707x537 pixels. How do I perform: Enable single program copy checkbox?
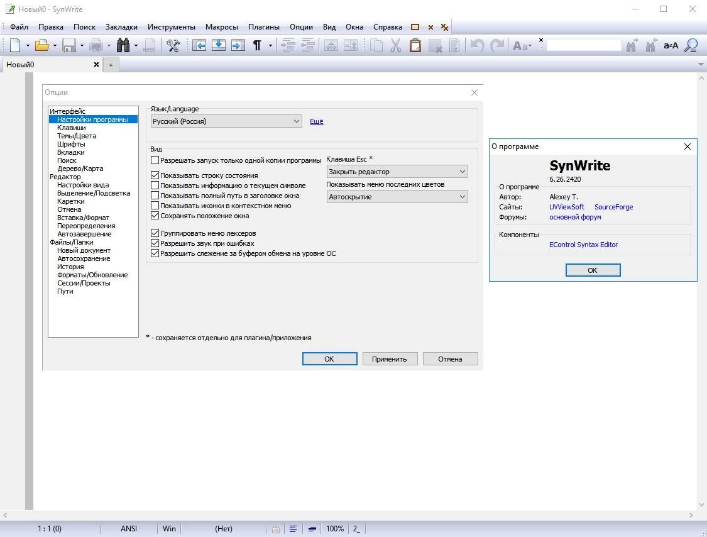(155, 160)
